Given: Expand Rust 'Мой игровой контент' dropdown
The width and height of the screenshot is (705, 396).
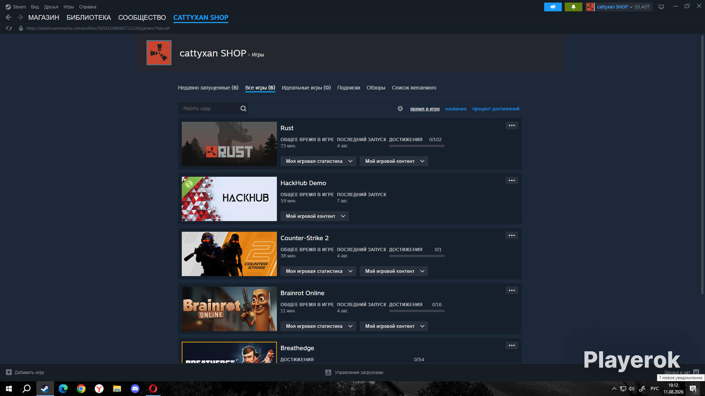Looking at the screenshot, I should tap(394, 161).
